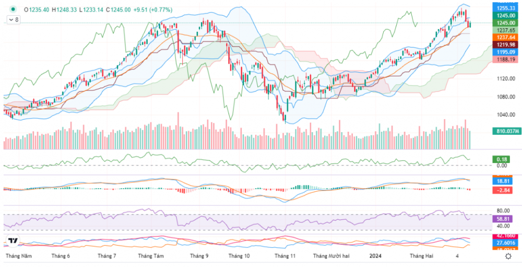Viewport: 522px width, 267px height.
Task: Click the 1120.00 price axis level
Action: [506, 78]
